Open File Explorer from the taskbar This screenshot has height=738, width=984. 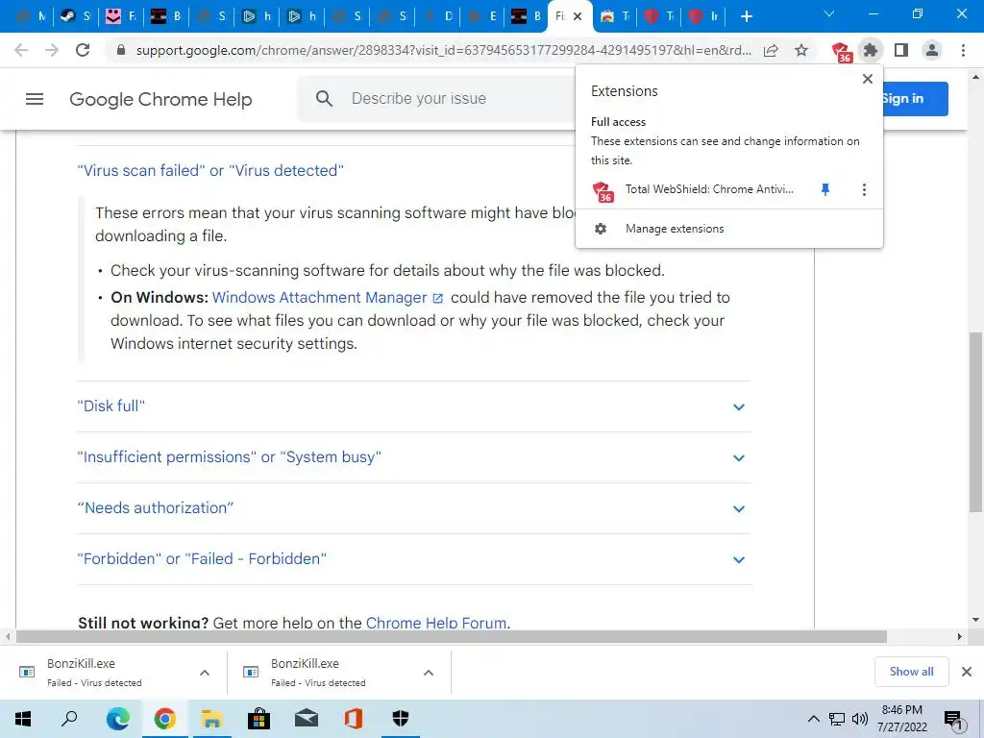click(211, 719)
